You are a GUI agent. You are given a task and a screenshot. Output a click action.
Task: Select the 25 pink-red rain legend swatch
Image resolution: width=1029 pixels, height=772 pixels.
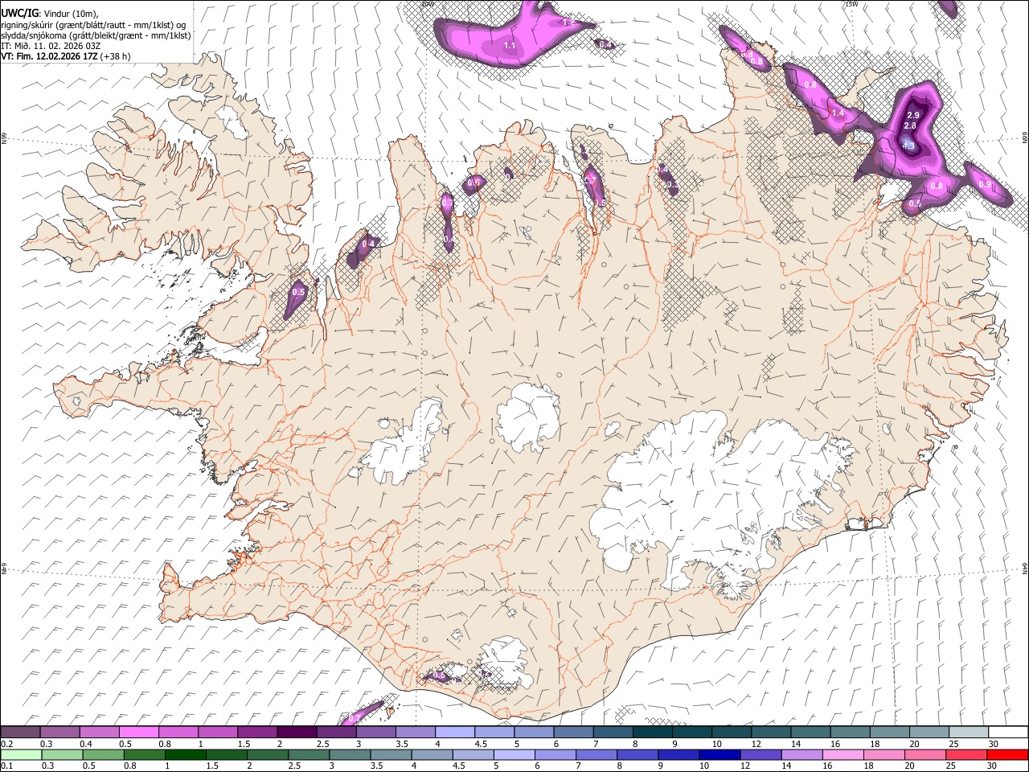[966, 754]
